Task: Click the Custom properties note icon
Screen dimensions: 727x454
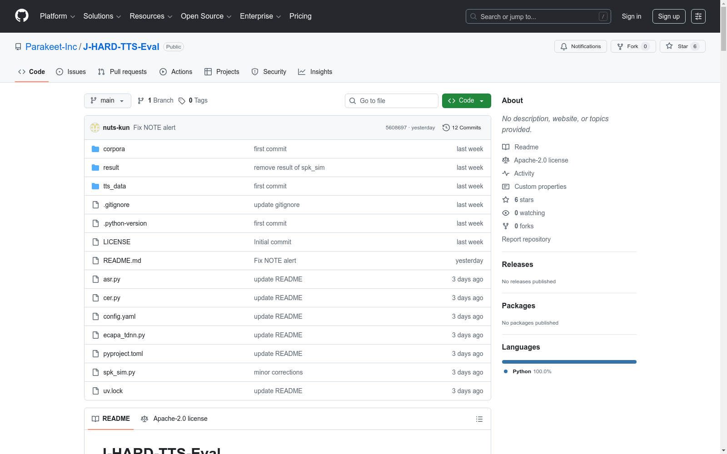Action: tap(506, 187)
